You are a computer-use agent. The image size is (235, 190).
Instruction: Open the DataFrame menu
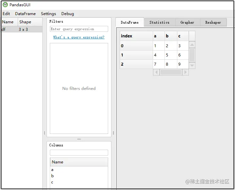click(x=25, y=14)
